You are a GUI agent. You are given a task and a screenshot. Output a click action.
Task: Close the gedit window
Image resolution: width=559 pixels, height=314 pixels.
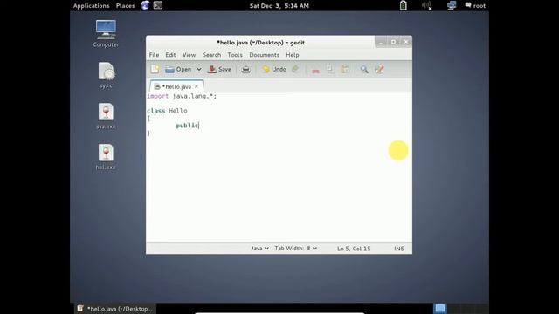[405, 42]
